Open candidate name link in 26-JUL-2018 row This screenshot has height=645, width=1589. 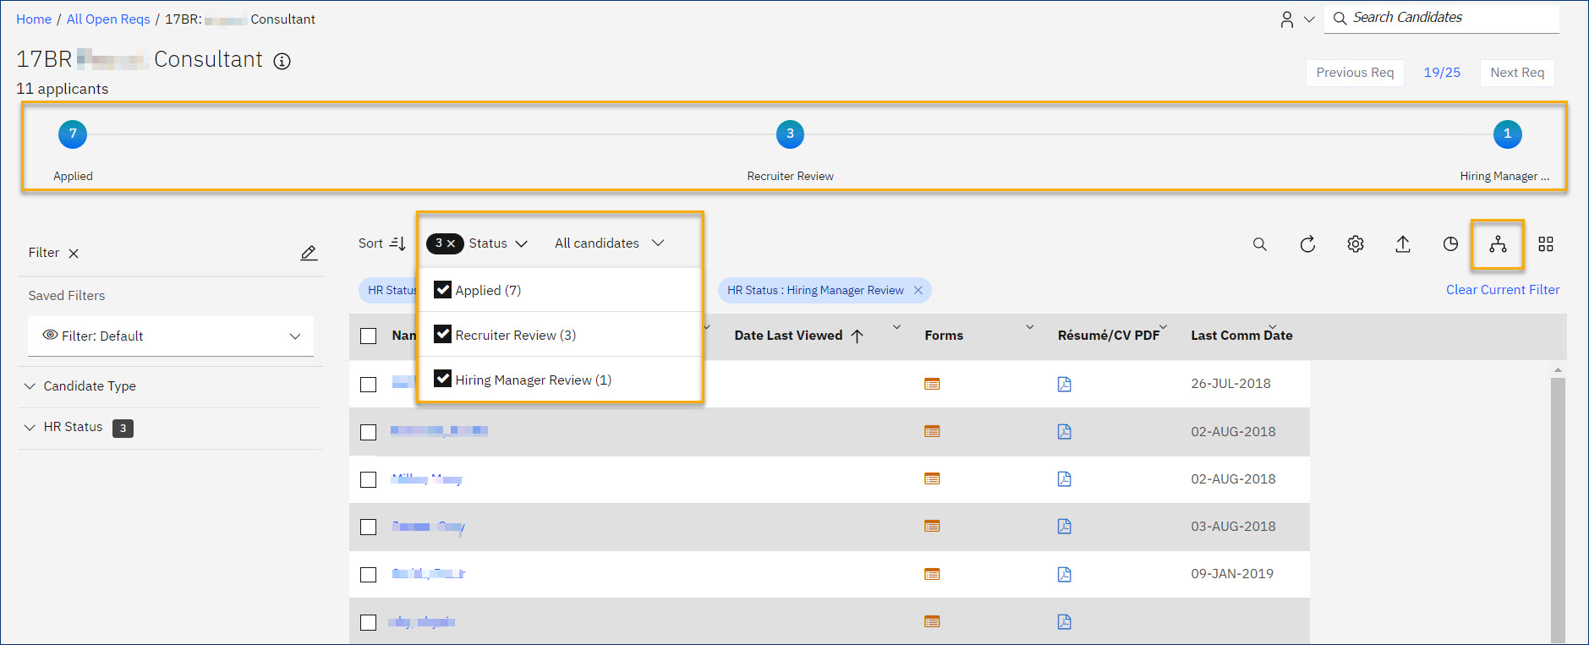tap(403, 383)
